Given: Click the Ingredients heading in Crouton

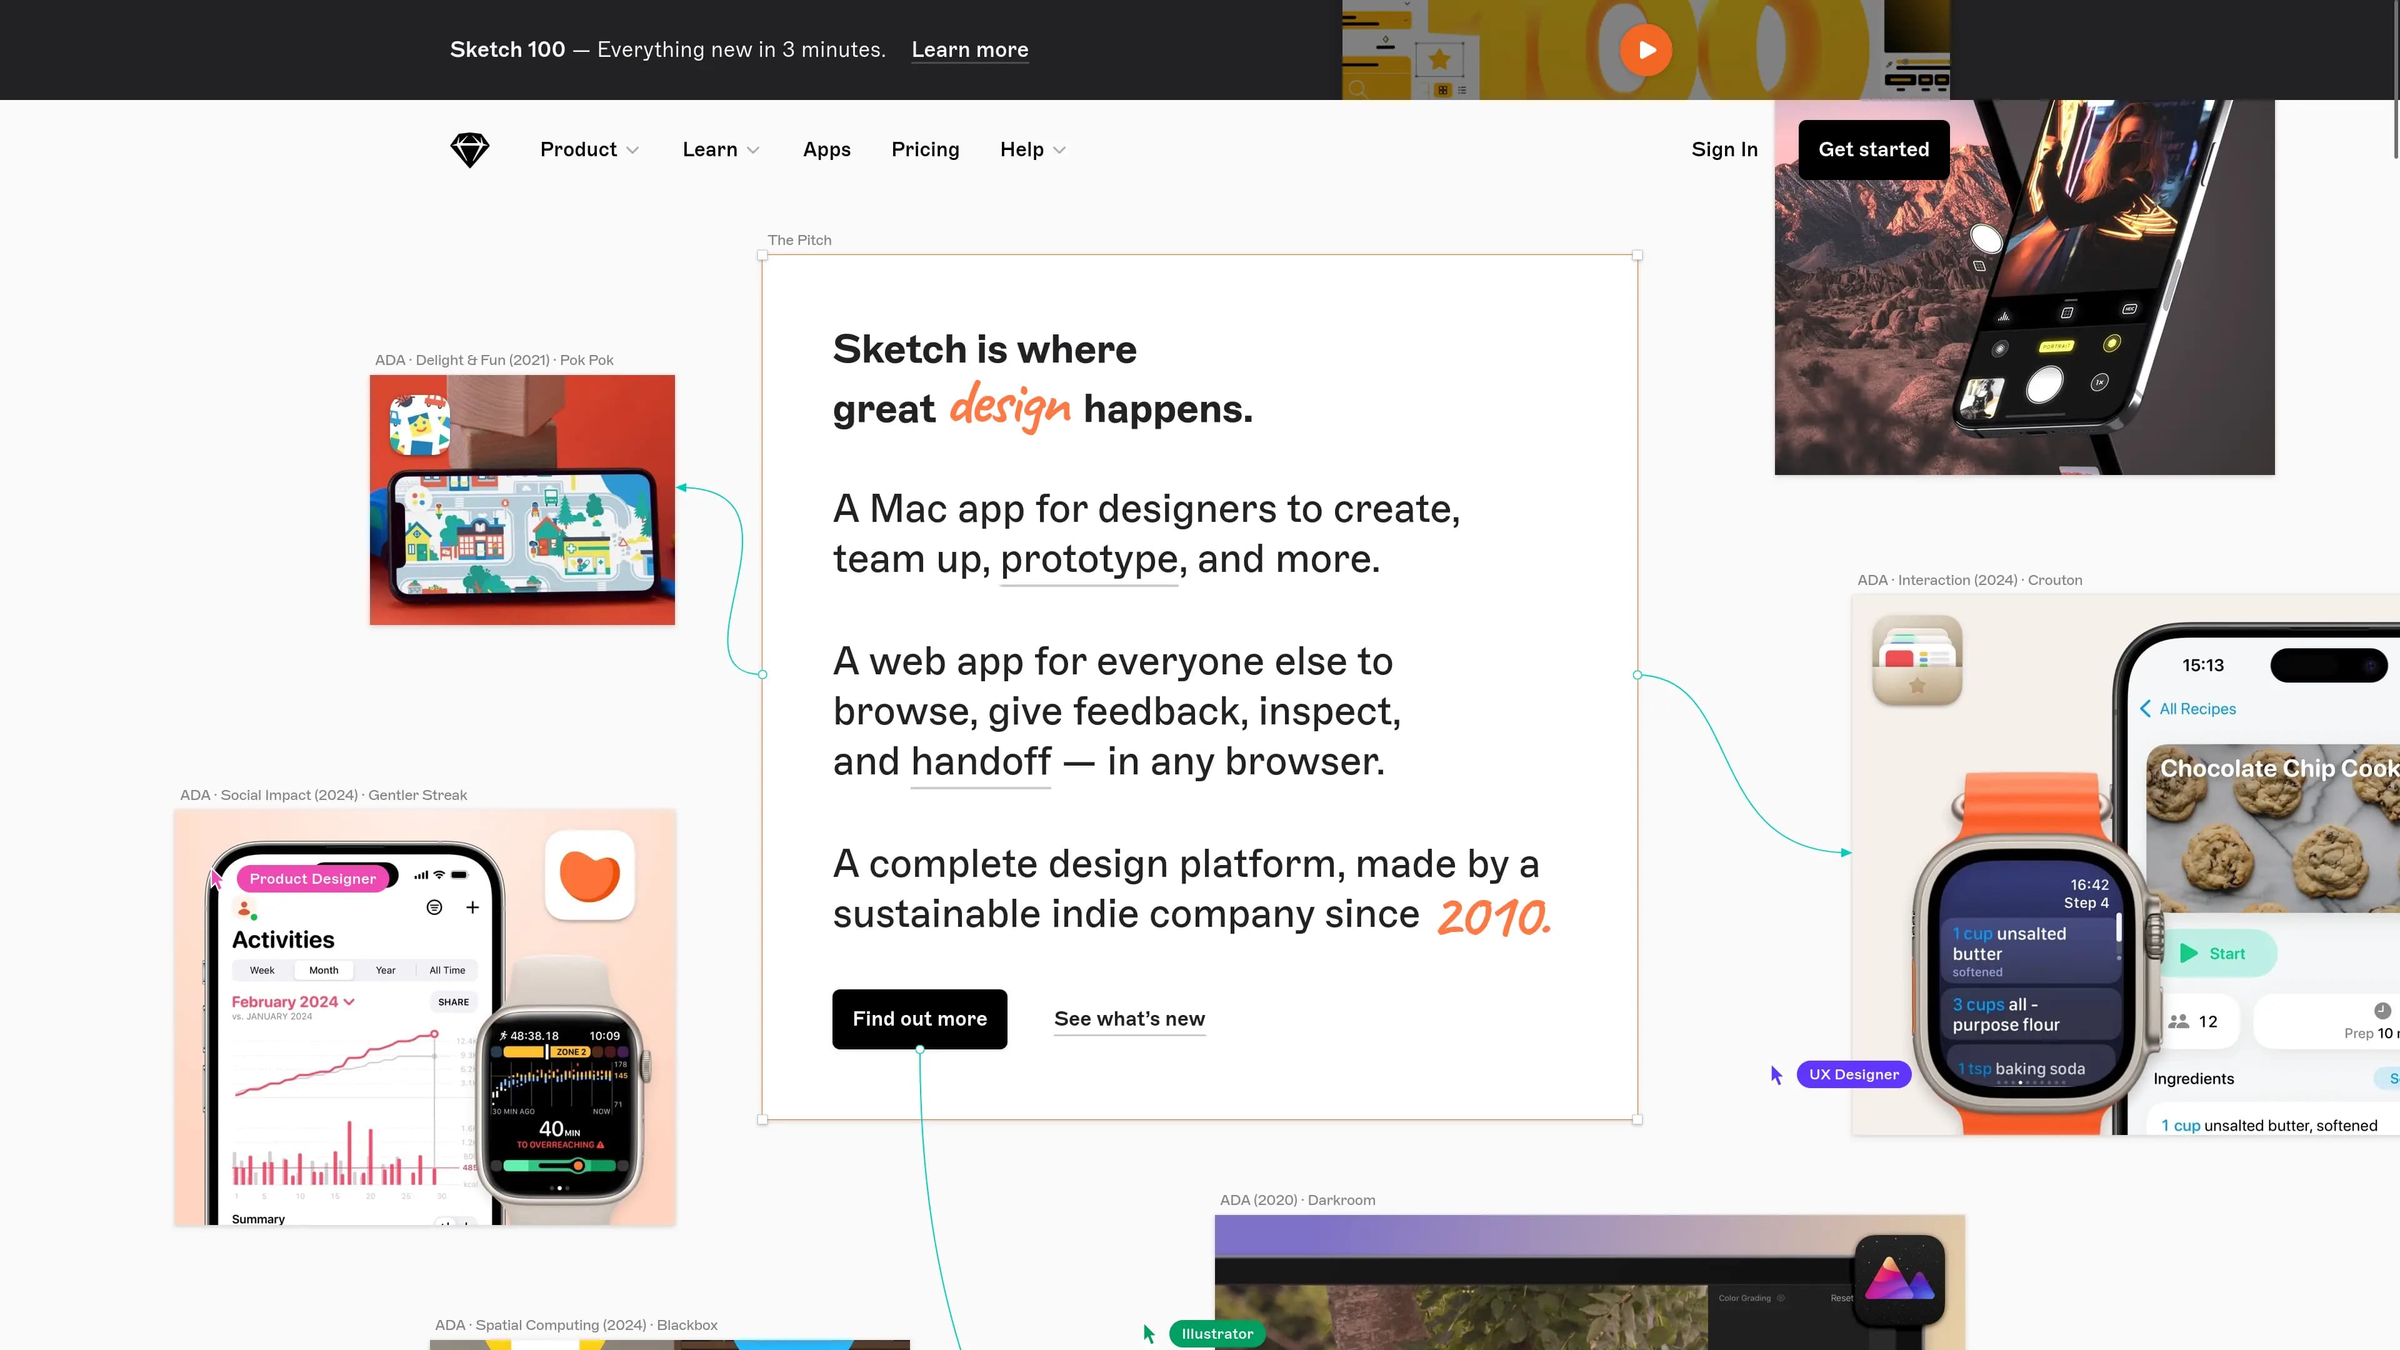Looking at the screenshot, I should pyautogui.click(x=2193, y=1078).
